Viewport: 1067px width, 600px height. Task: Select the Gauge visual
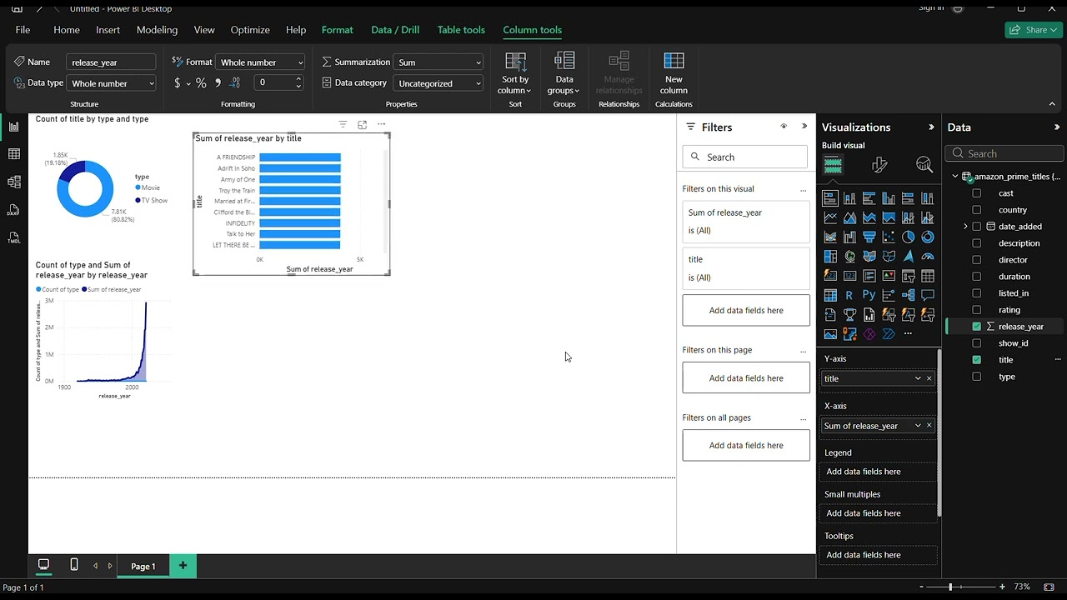928,256
